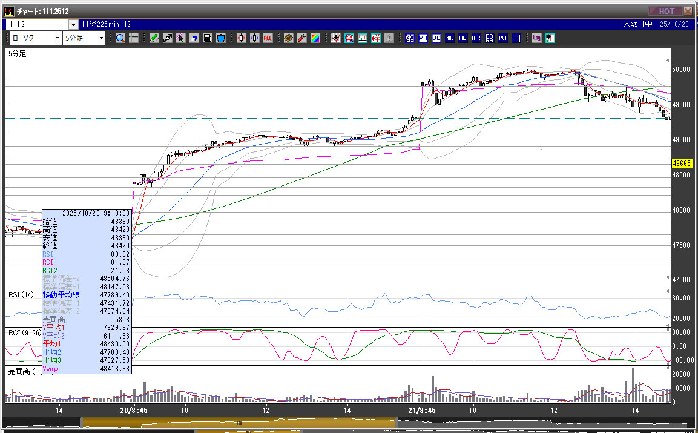Toggle the MA moving average indicator
Viewport: 698px width, 433px height.
click(x=423, y=38)
